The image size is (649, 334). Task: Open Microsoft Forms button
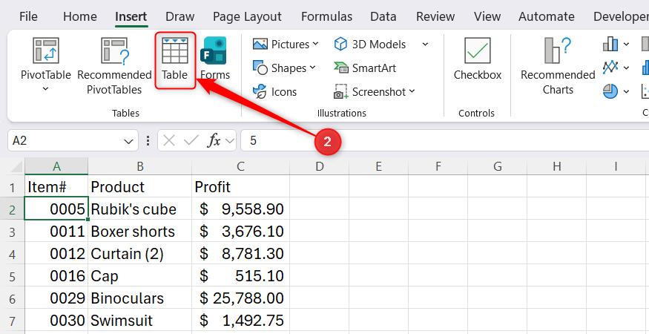point(215,59)
